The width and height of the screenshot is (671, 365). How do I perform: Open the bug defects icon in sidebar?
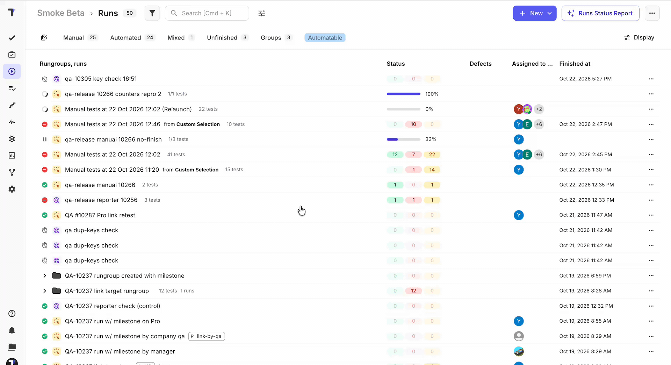(12, 139)
